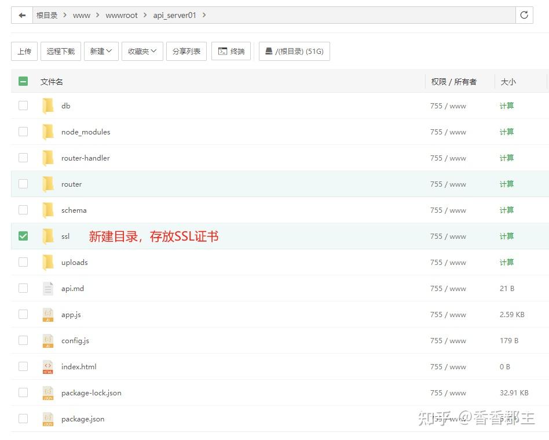Navigate to www via the breadcrumb

[x=82, y=15]
